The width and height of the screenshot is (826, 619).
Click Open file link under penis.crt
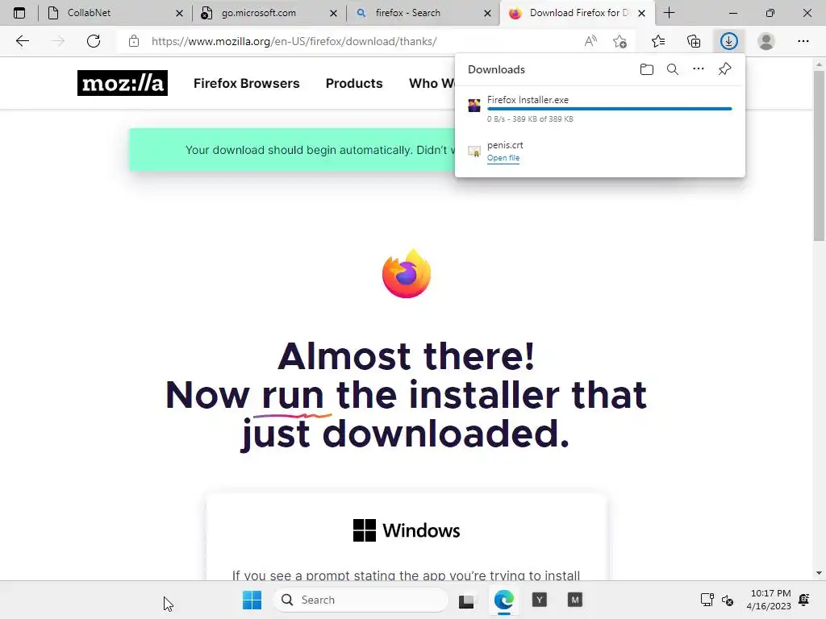click(503, 158)
